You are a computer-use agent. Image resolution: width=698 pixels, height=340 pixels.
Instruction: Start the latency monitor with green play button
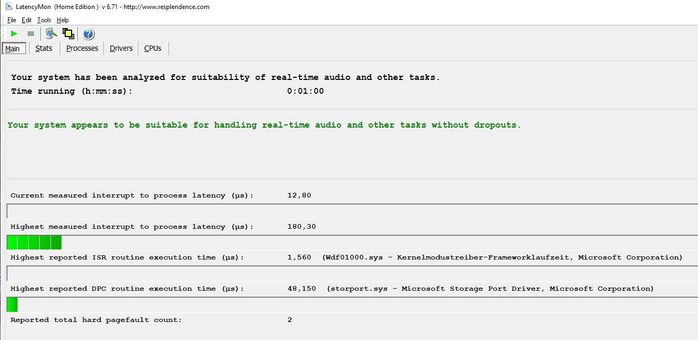click(x=14, y=34)
